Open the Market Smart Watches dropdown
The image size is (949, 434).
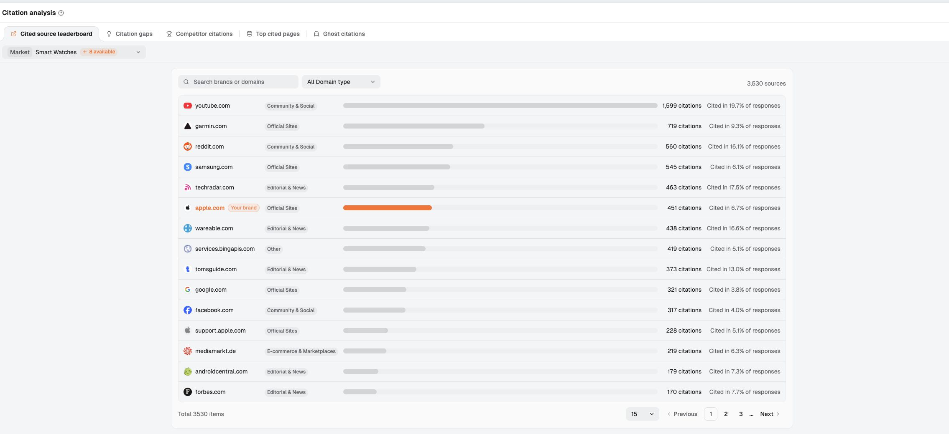(74, 52)
